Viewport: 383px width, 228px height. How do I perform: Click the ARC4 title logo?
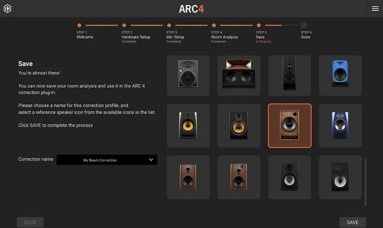click(191, 9)
